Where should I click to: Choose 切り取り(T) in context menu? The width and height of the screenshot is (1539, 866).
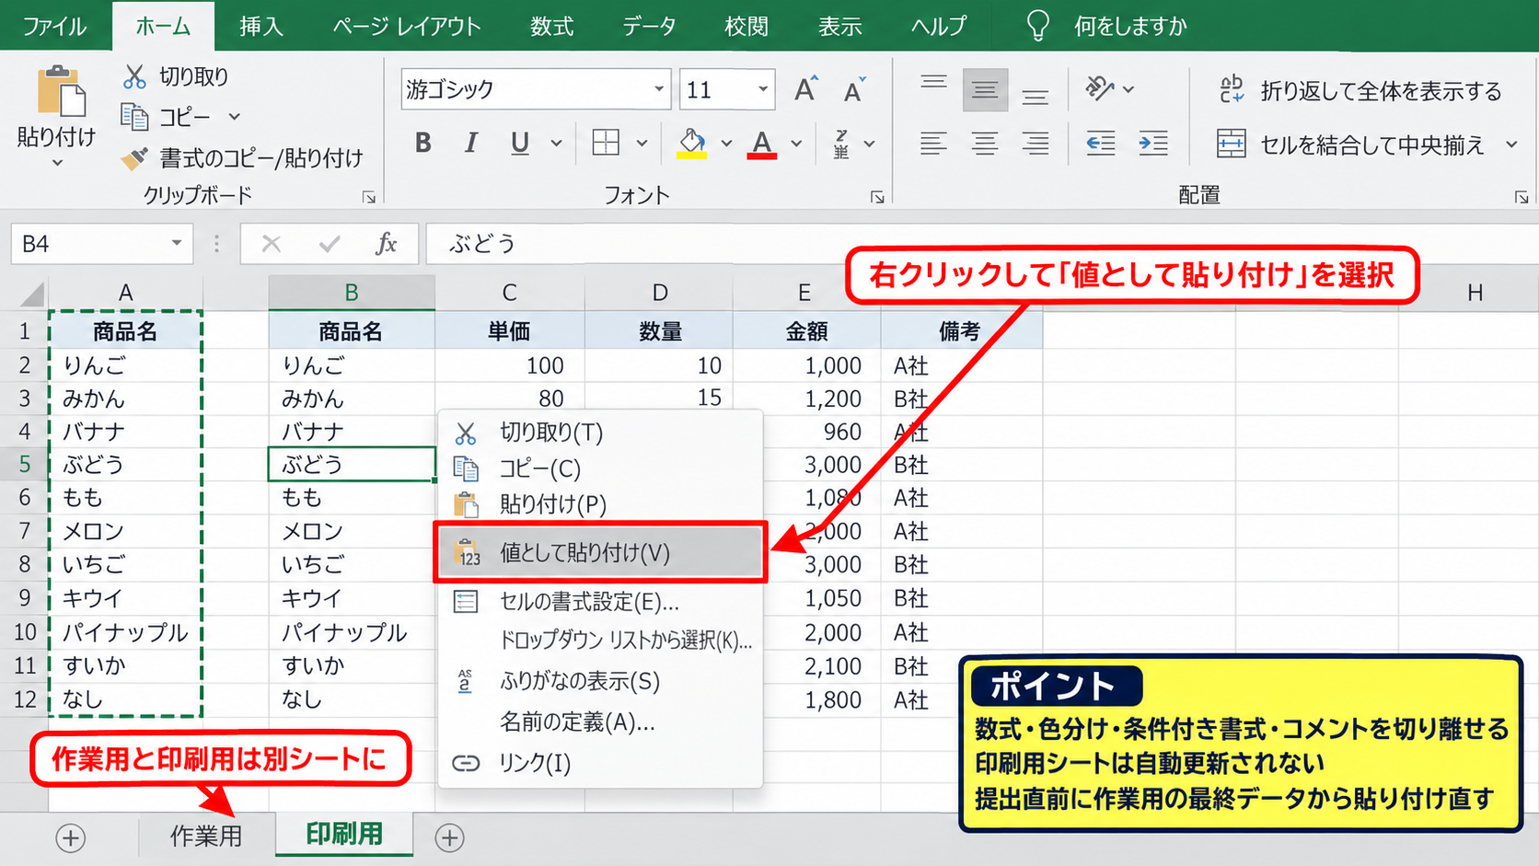tap(600, 433)
